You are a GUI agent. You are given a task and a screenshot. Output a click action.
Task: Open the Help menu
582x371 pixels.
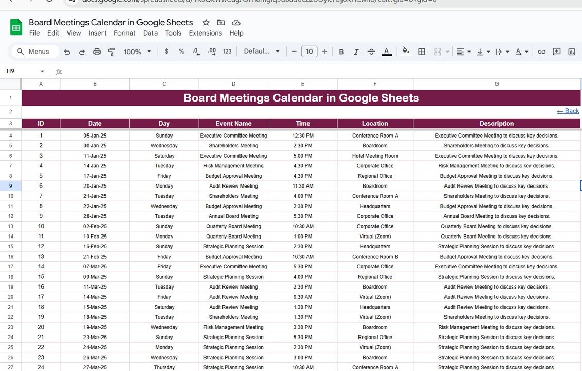(236, 33)
